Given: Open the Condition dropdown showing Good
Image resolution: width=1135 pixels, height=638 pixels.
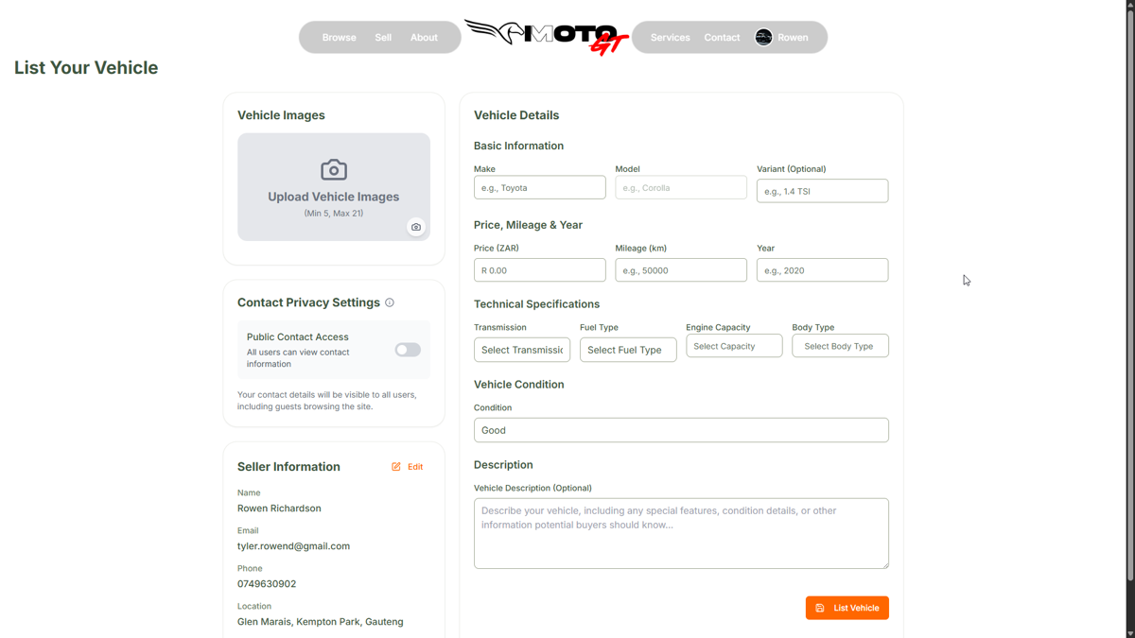Looking at the screenshot, I should (x=681, y=430).
